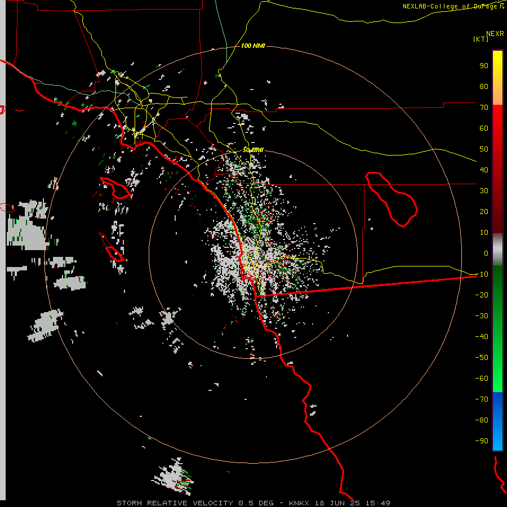
Task: Select the -80 value on velocity scale
Action: click(x=482, y=420)
